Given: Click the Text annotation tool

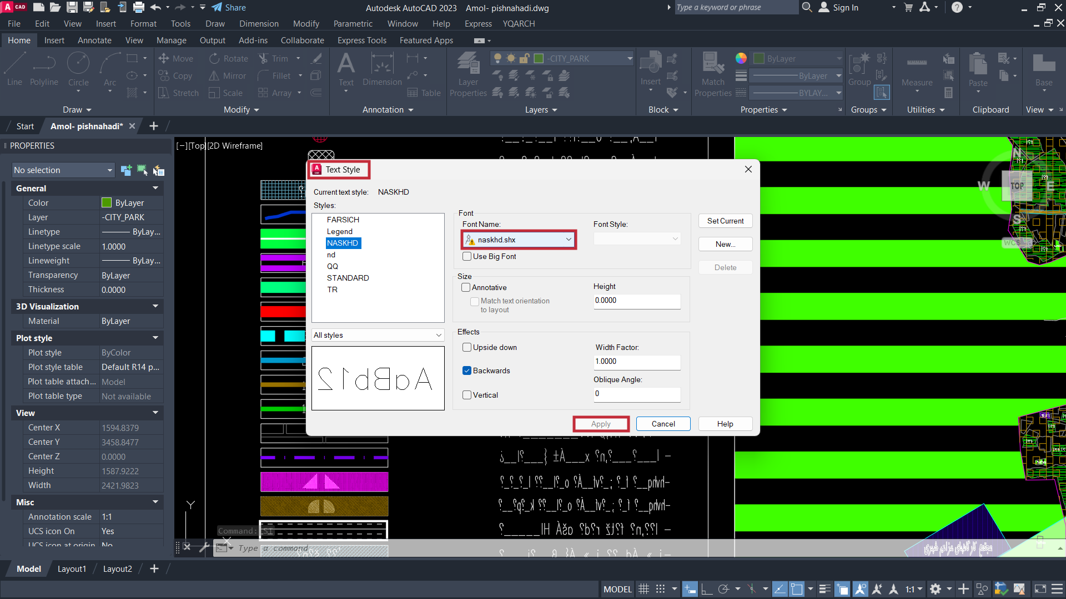Looking at the screenshot, I should tap(346, 70).
